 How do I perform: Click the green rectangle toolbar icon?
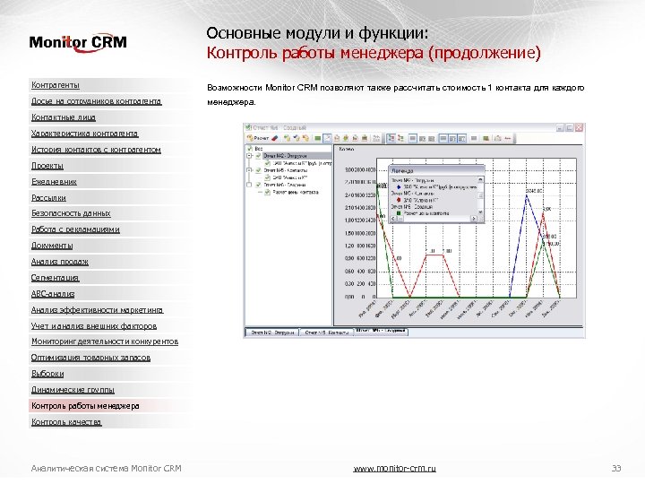317,138
